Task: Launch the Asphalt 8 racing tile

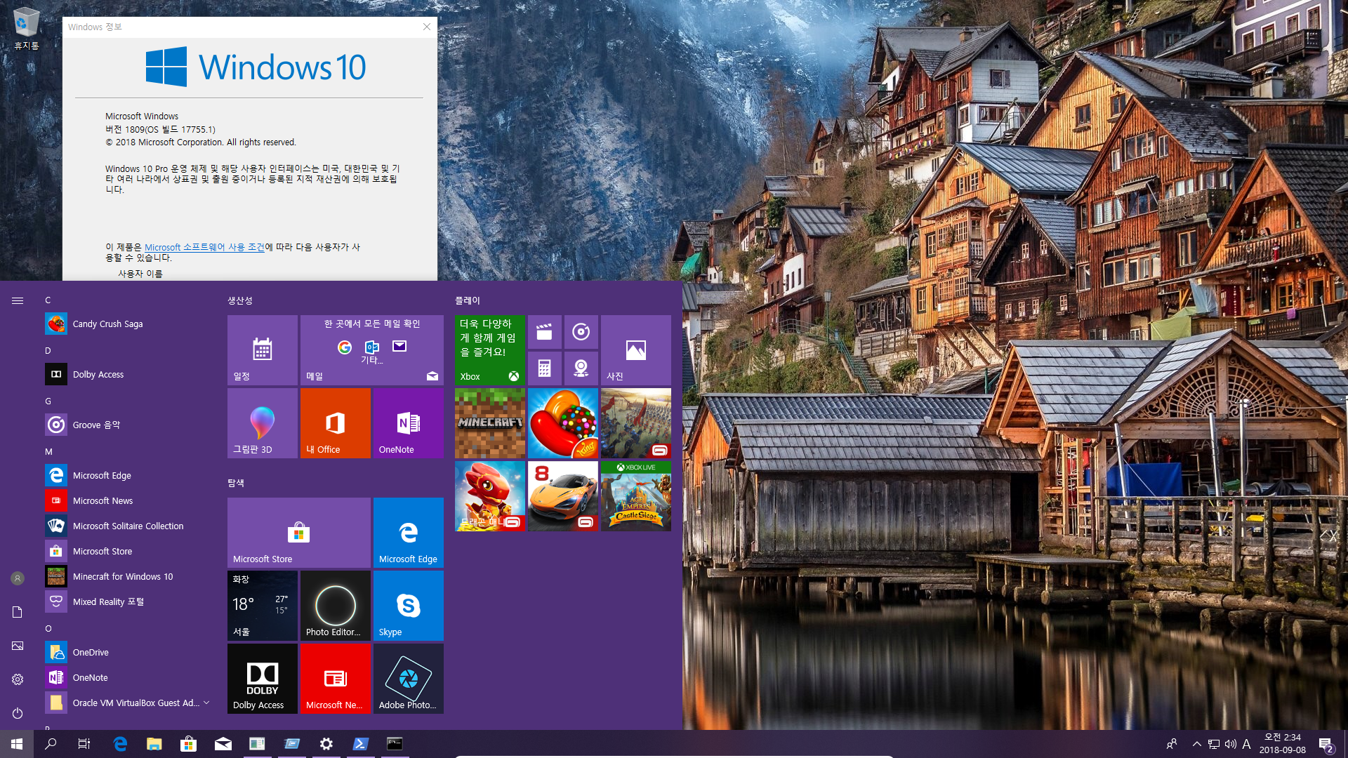Action: (563, 496)
